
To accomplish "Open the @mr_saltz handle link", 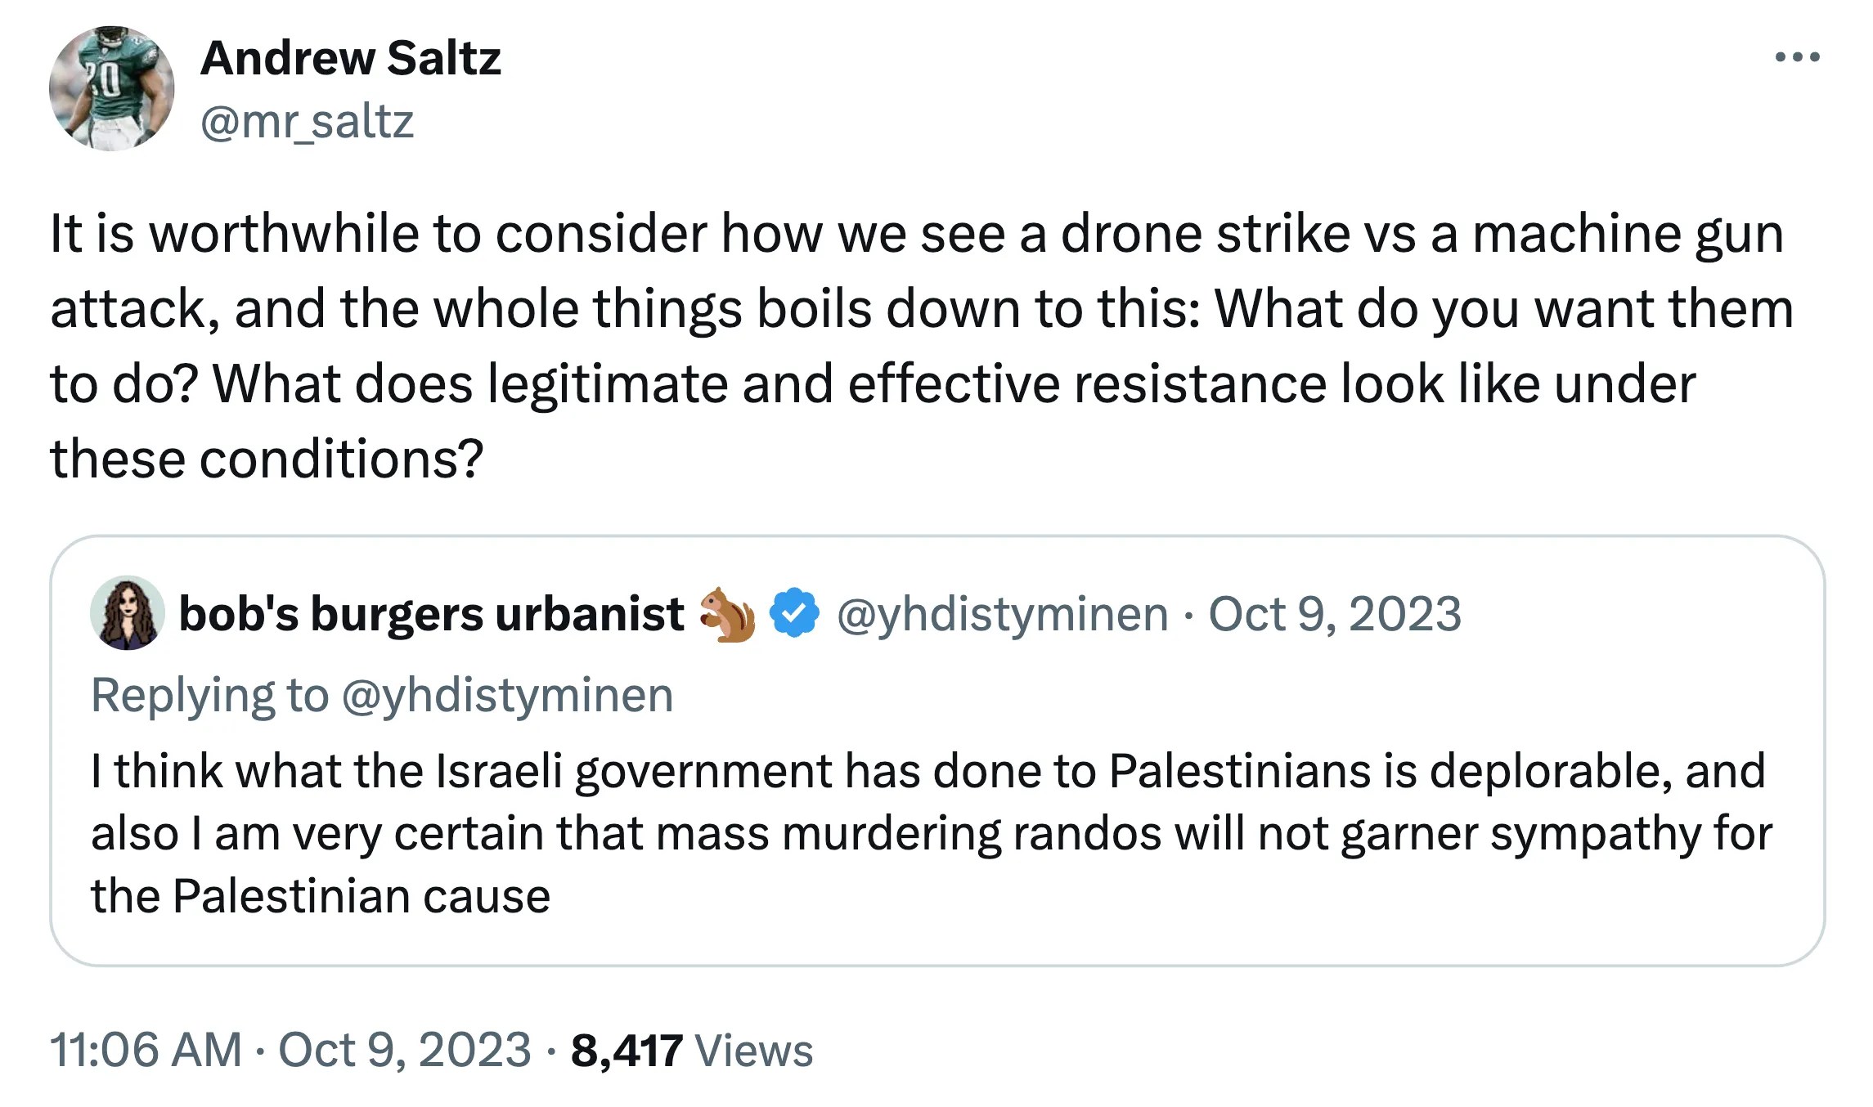I will 307,122.
